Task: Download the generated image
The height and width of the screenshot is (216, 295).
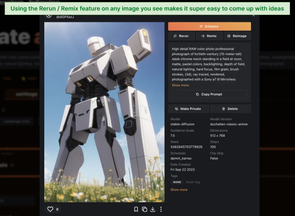Action: click(x=153, y=209)
